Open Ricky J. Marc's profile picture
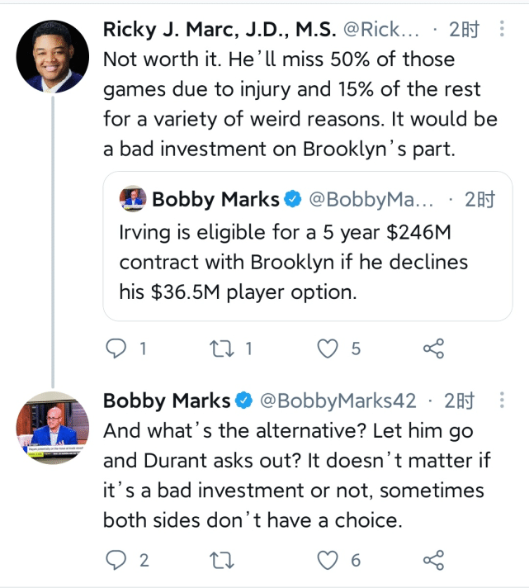 53,56
